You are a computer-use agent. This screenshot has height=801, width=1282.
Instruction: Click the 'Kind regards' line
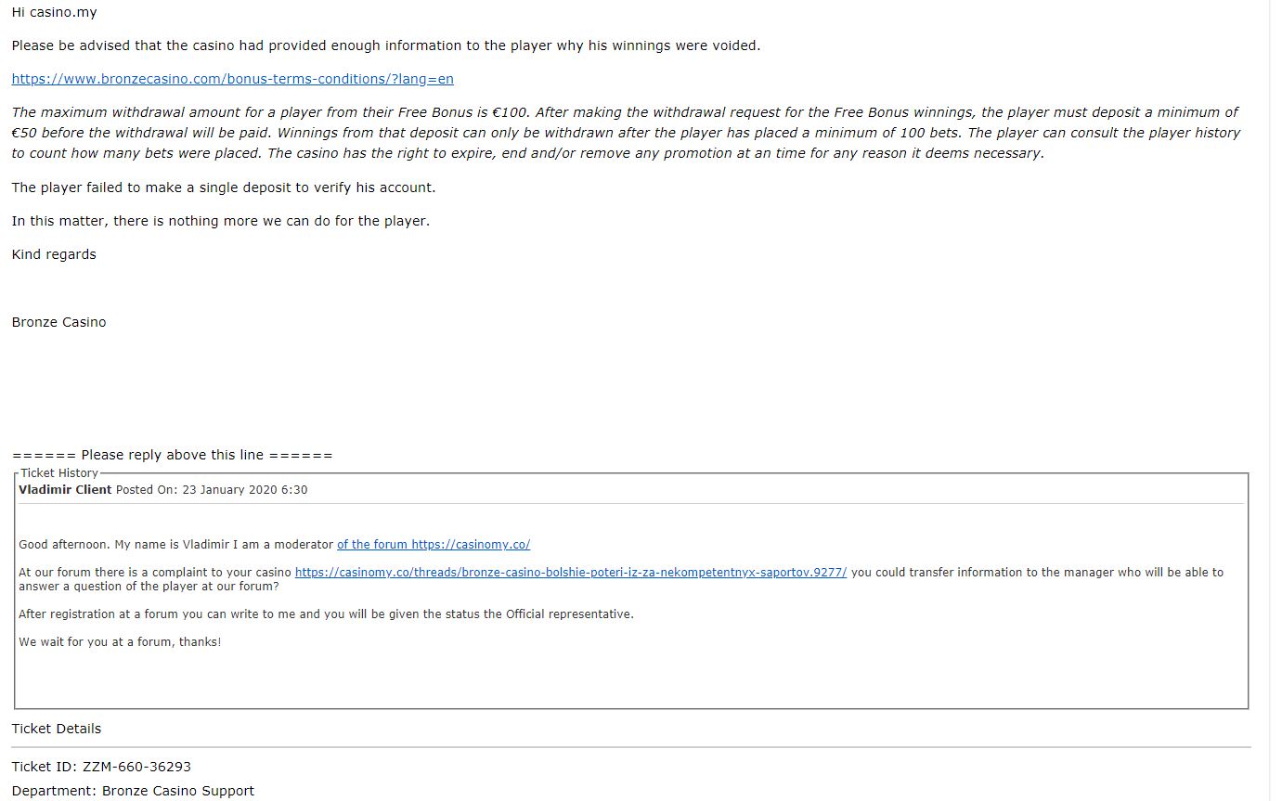[54, 254]
